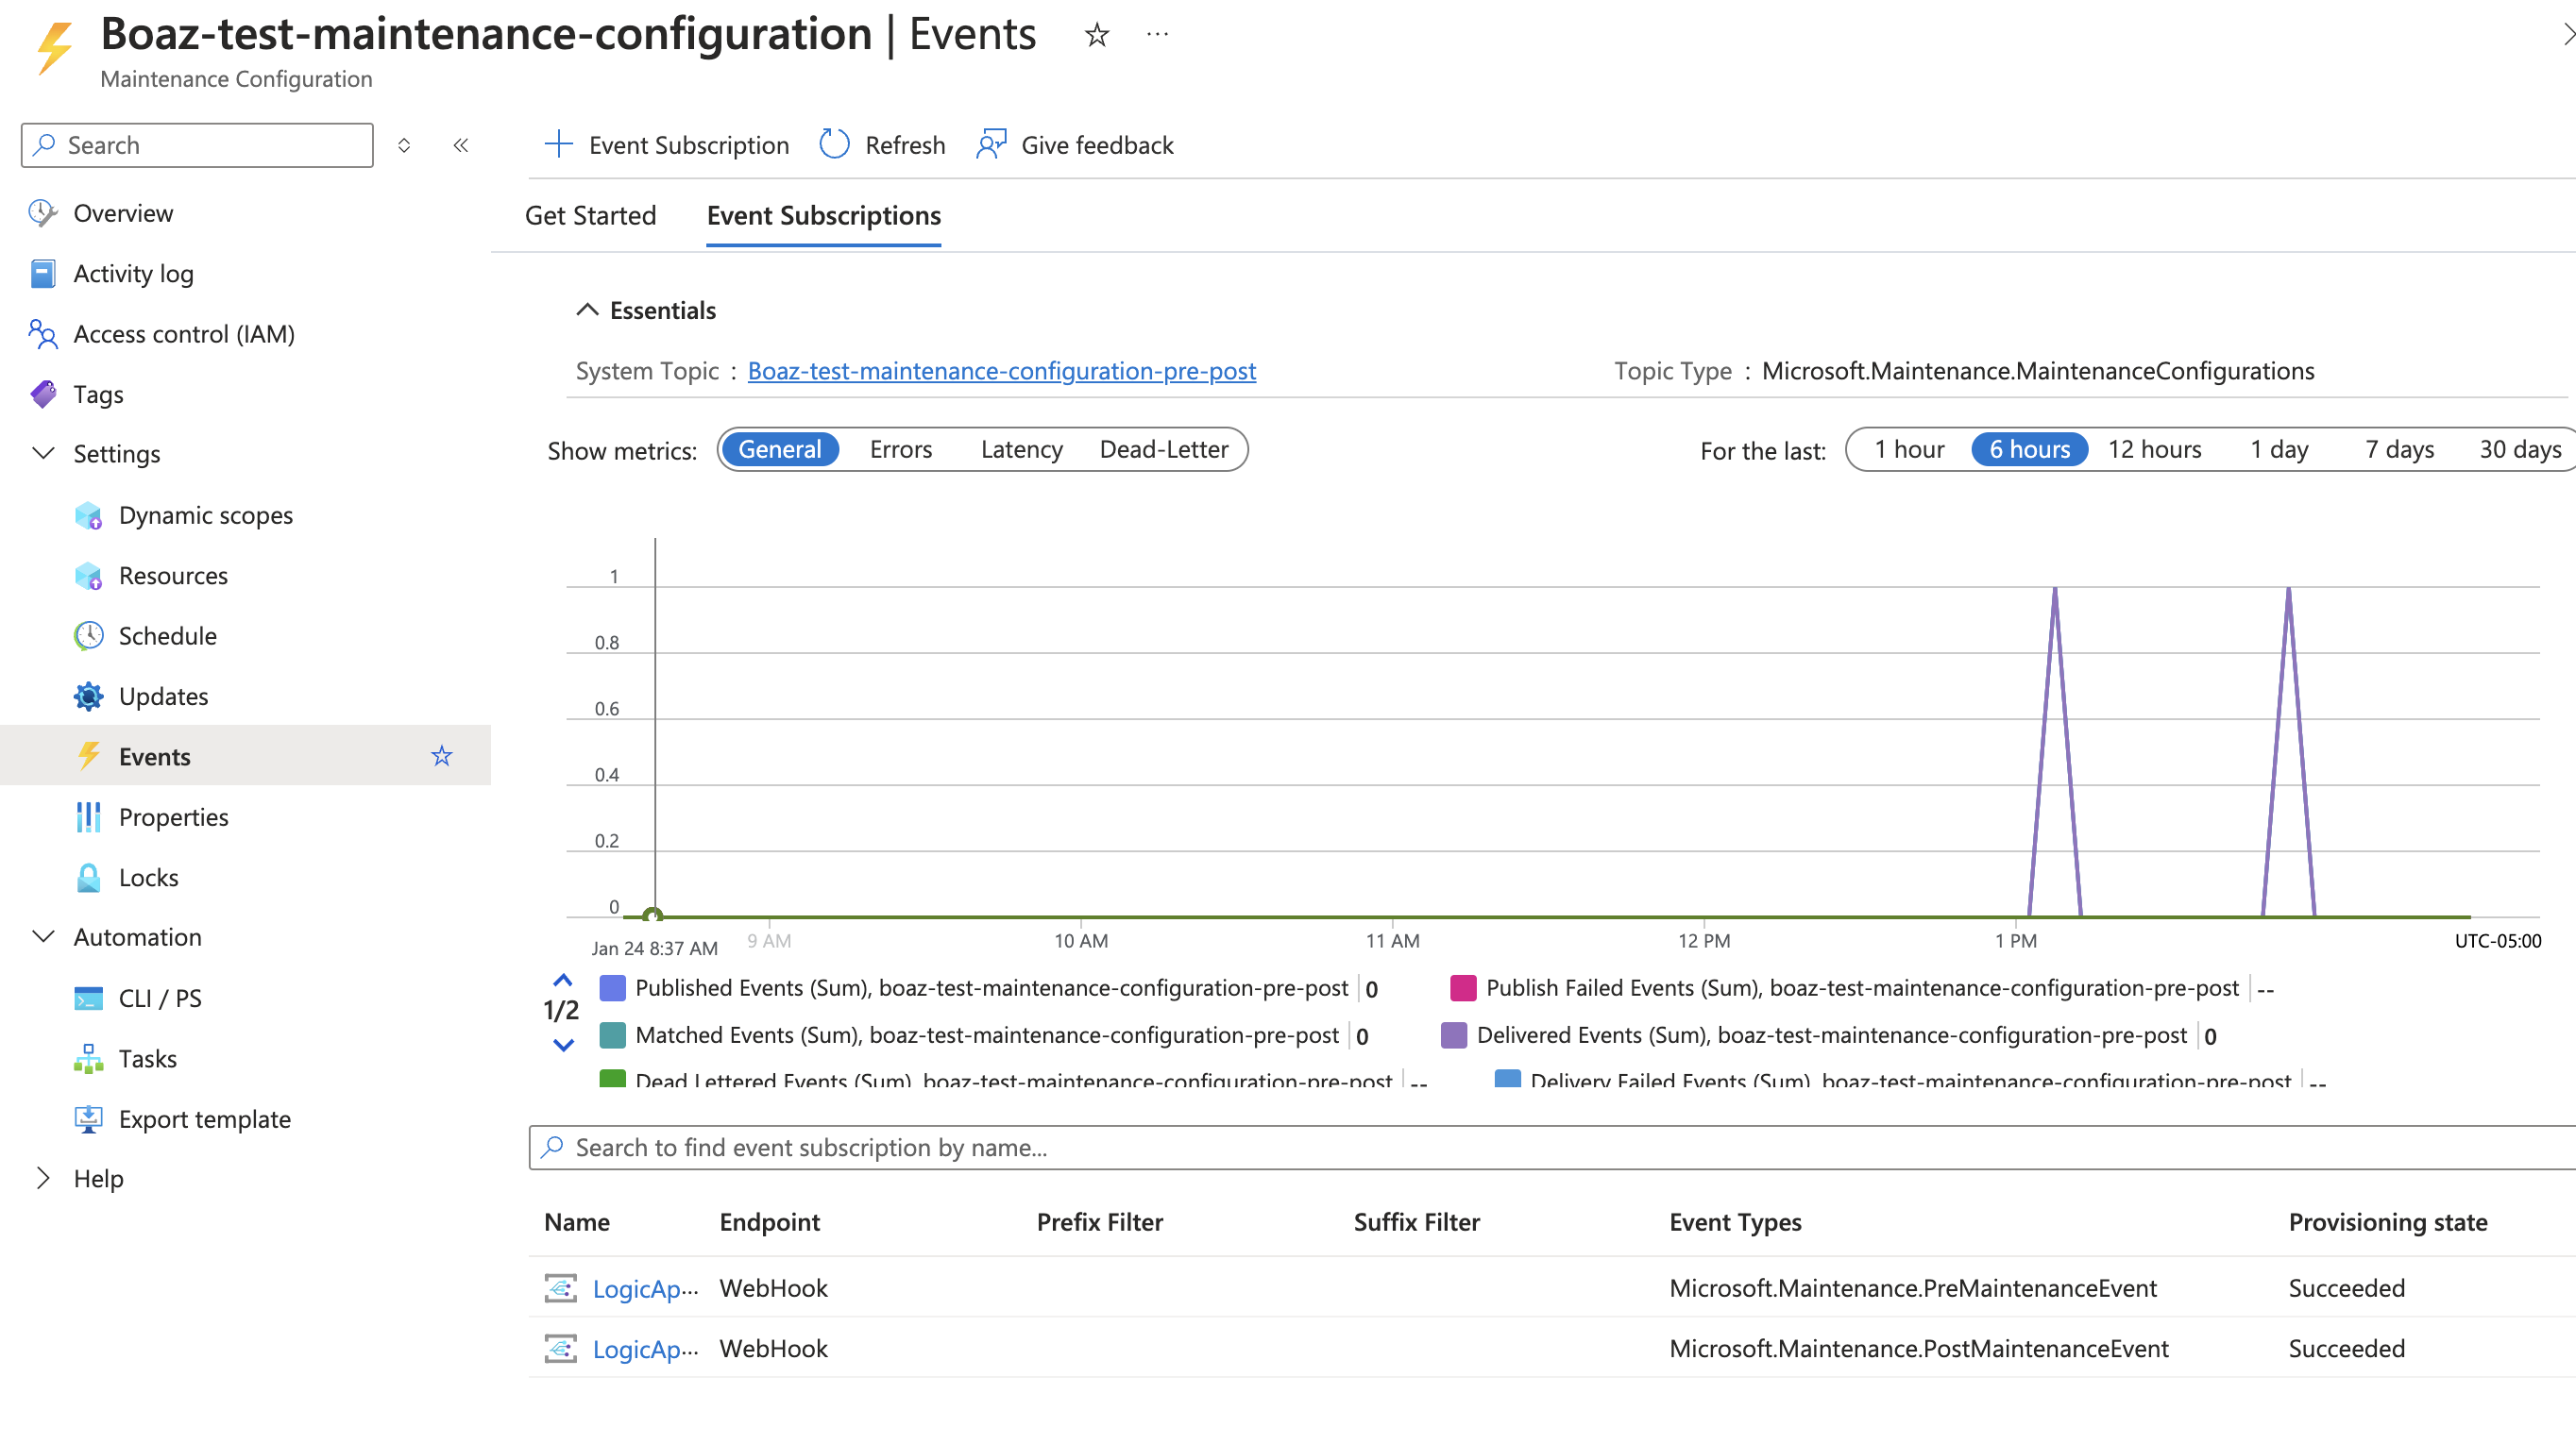Collapse the Settings group in sidebar

(x=43, y=454)
